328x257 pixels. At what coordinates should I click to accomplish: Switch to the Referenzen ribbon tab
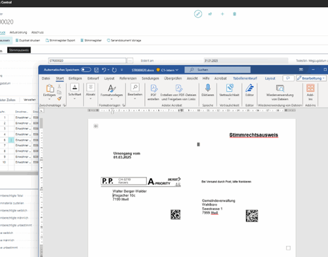(128, 78)
